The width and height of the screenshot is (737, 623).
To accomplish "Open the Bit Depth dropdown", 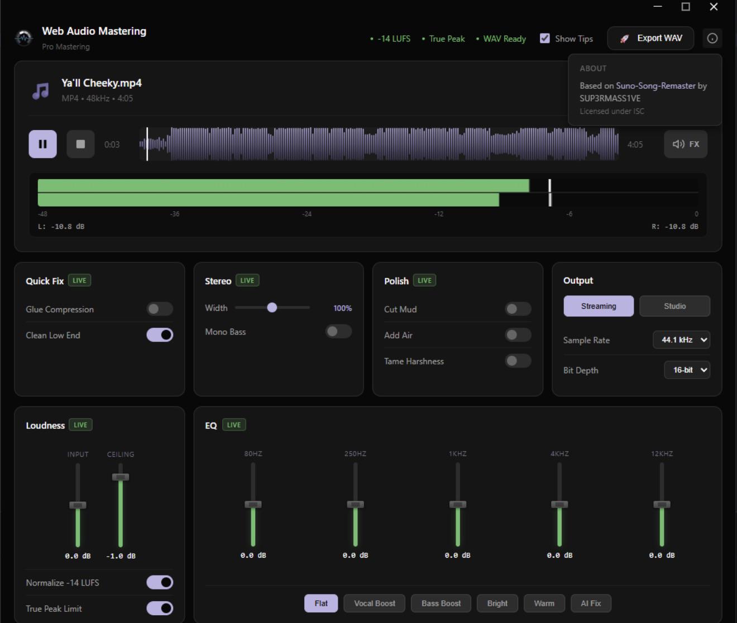I will [x=687, y=370].
